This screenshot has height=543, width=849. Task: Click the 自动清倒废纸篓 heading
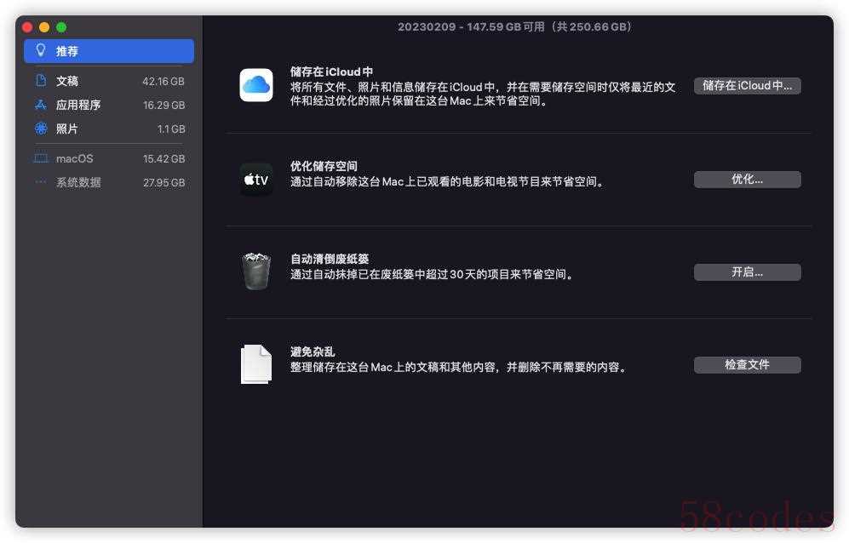coord(330,259)
